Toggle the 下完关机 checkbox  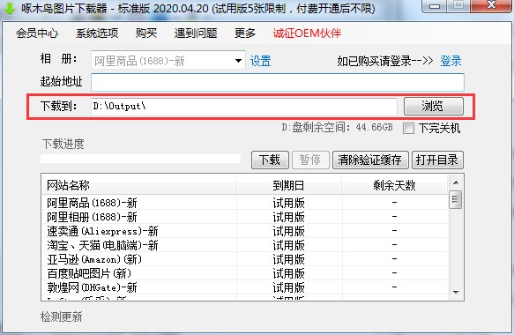[408, 128]
